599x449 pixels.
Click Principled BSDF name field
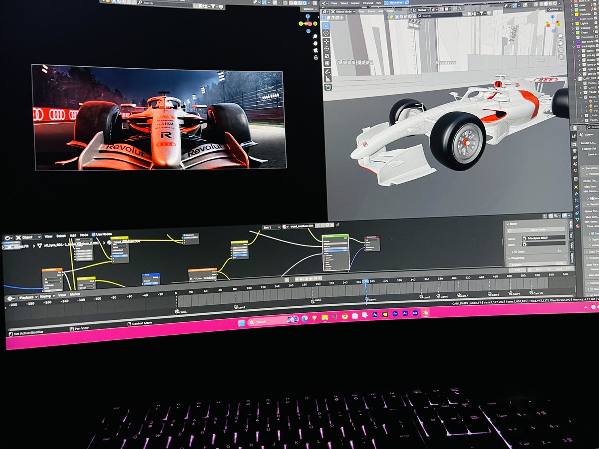[544, 238]
